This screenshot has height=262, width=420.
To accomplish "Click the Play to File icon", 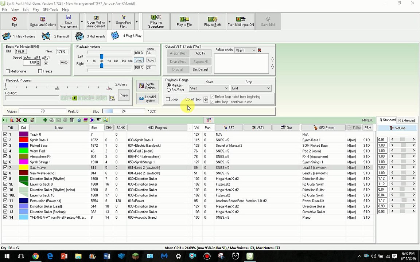I will (x=184, y=19).
